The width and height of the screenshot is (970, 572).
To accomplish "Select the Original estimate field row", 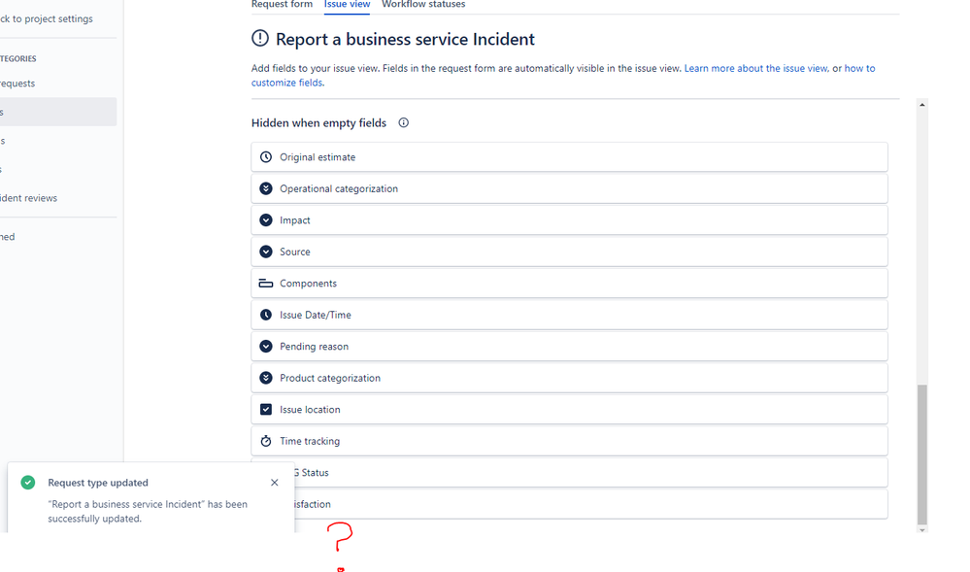I will point(569,157).
